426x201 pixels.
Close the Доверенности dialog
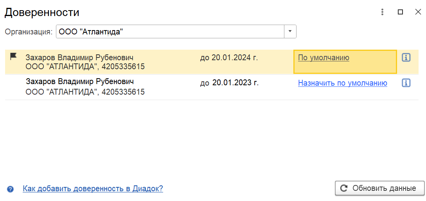418,12
